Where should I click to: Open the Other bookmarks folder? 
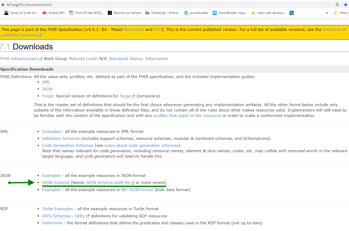click(x=341, y=13)
